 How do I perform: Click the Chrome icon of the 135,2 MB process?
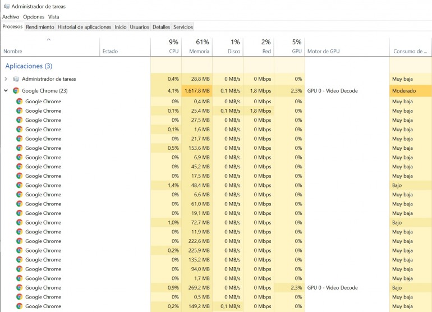point(19,260)
